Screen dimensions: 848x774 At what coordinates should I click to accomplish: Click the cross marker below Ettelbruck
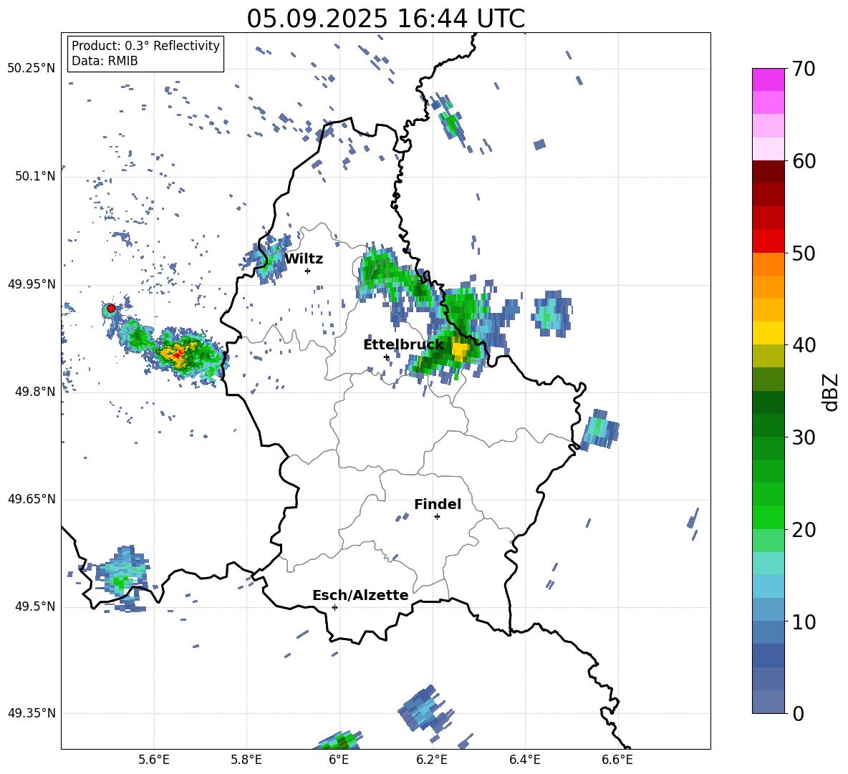[x=386, y=357]
